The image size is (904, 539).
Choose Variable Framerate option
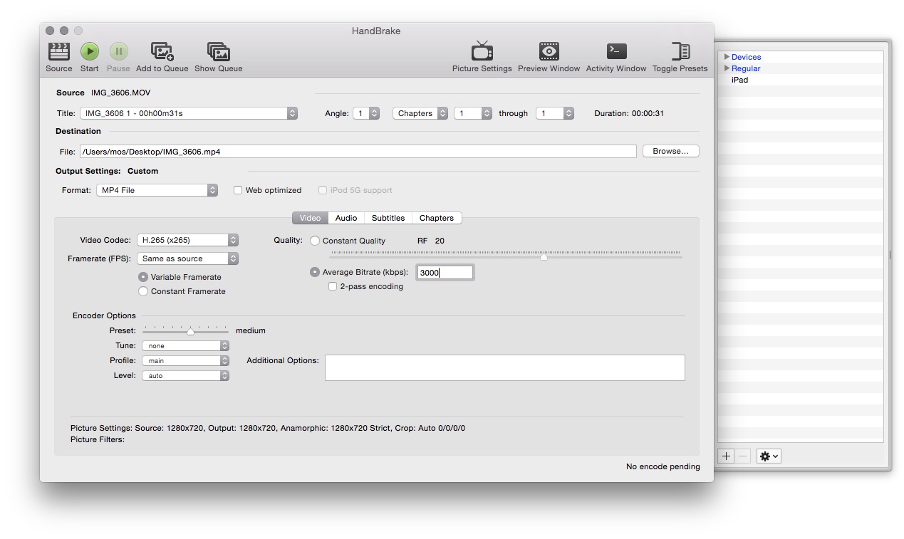(143, 277)
